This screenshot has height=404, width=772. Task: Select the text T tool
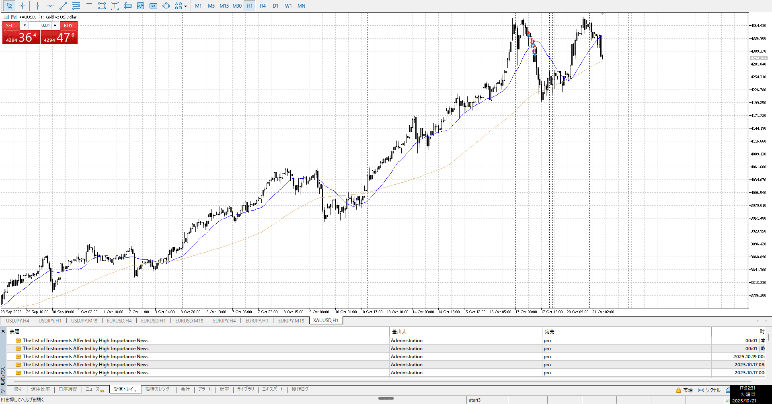pyautogui.click(x=89, y=6)
